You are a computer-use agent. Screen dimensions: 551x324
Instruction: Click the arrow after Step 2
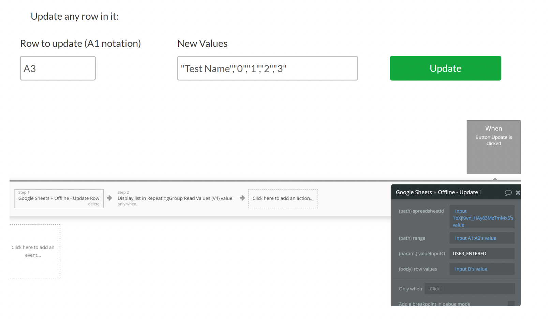pyautogui.click(x=242, y=198)
